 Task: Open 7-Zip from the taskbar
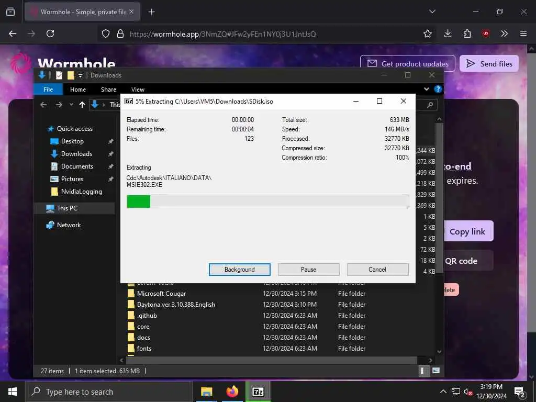click(x=258, y=392)
